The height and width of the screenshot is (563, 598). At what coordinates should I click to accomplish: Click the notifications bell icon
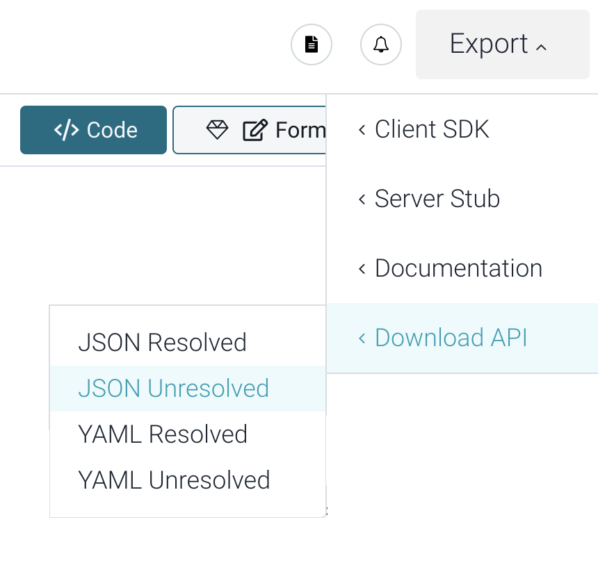[380, 44]
